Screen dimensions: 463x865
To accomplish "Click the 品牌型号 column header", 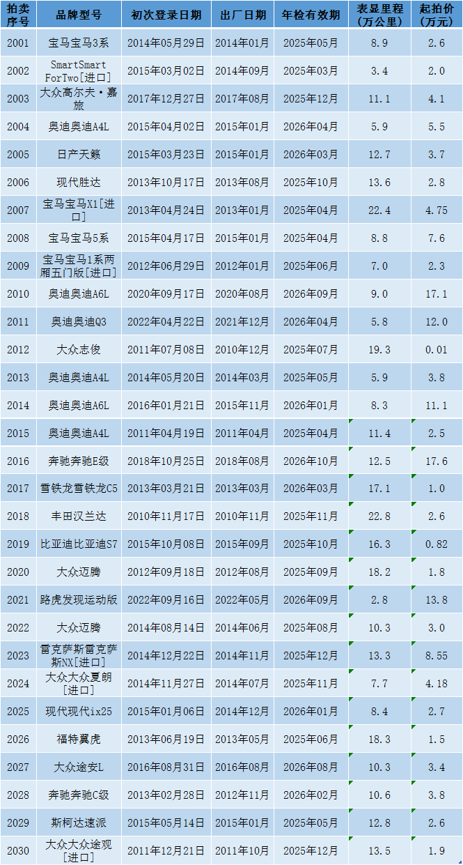I will [x=79, y=15].
